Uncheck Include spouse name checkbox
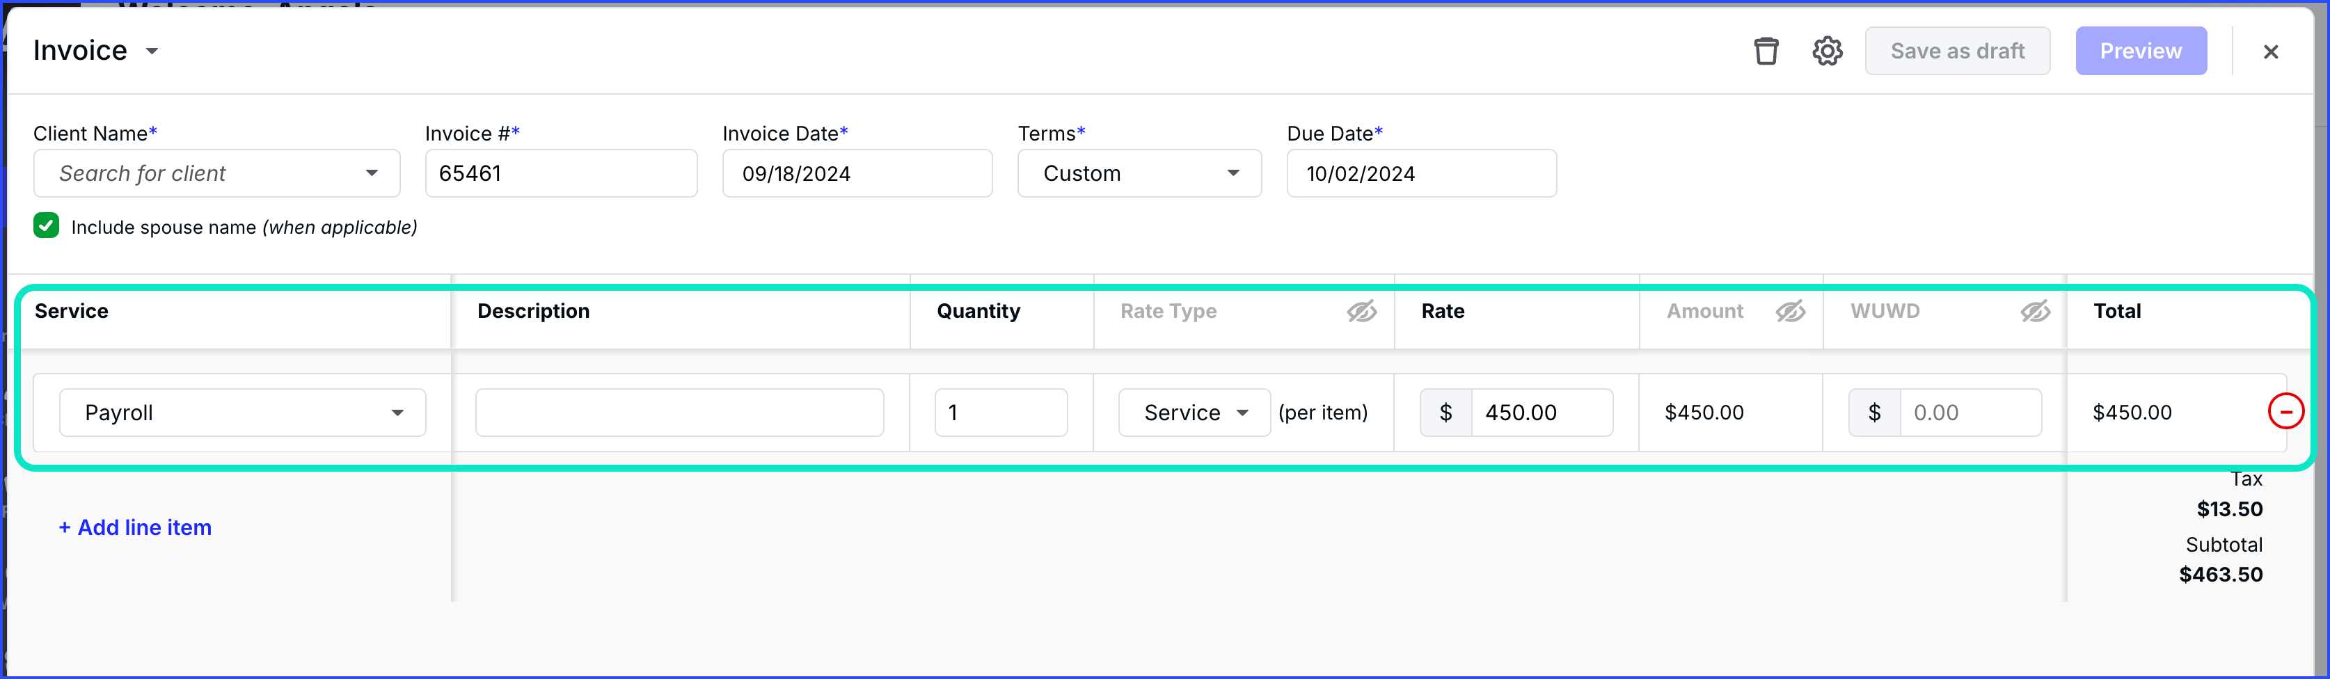The image size is (2330, 679). (47, 226)
